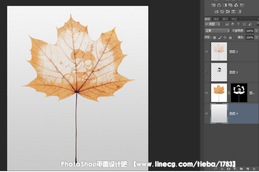Filter layers by type (T) icon
This screenshot has width=259, height=172.
coord(238,24)
